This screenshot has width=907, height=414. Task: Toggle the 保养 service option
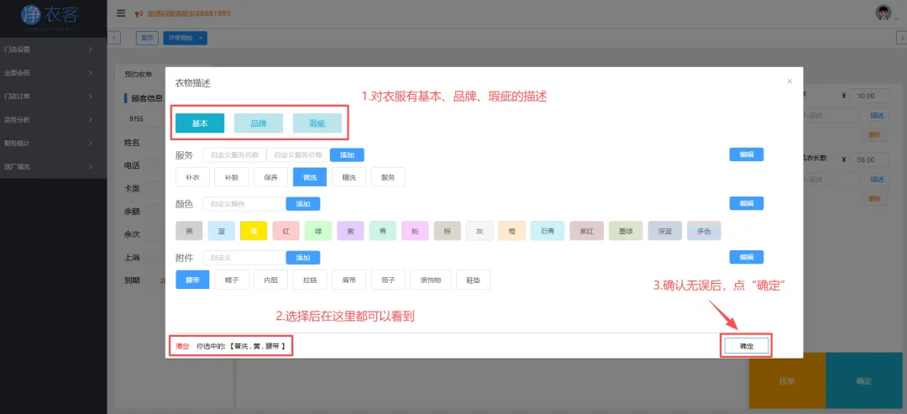270,177
